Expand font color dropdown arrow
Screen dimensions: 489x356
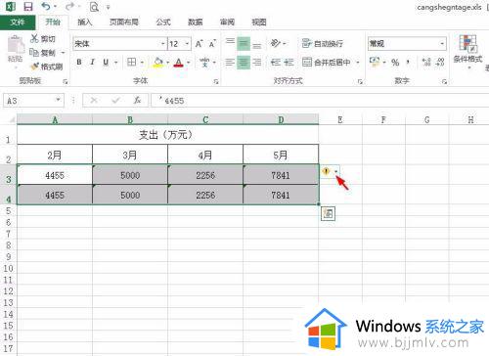(188, 62)
